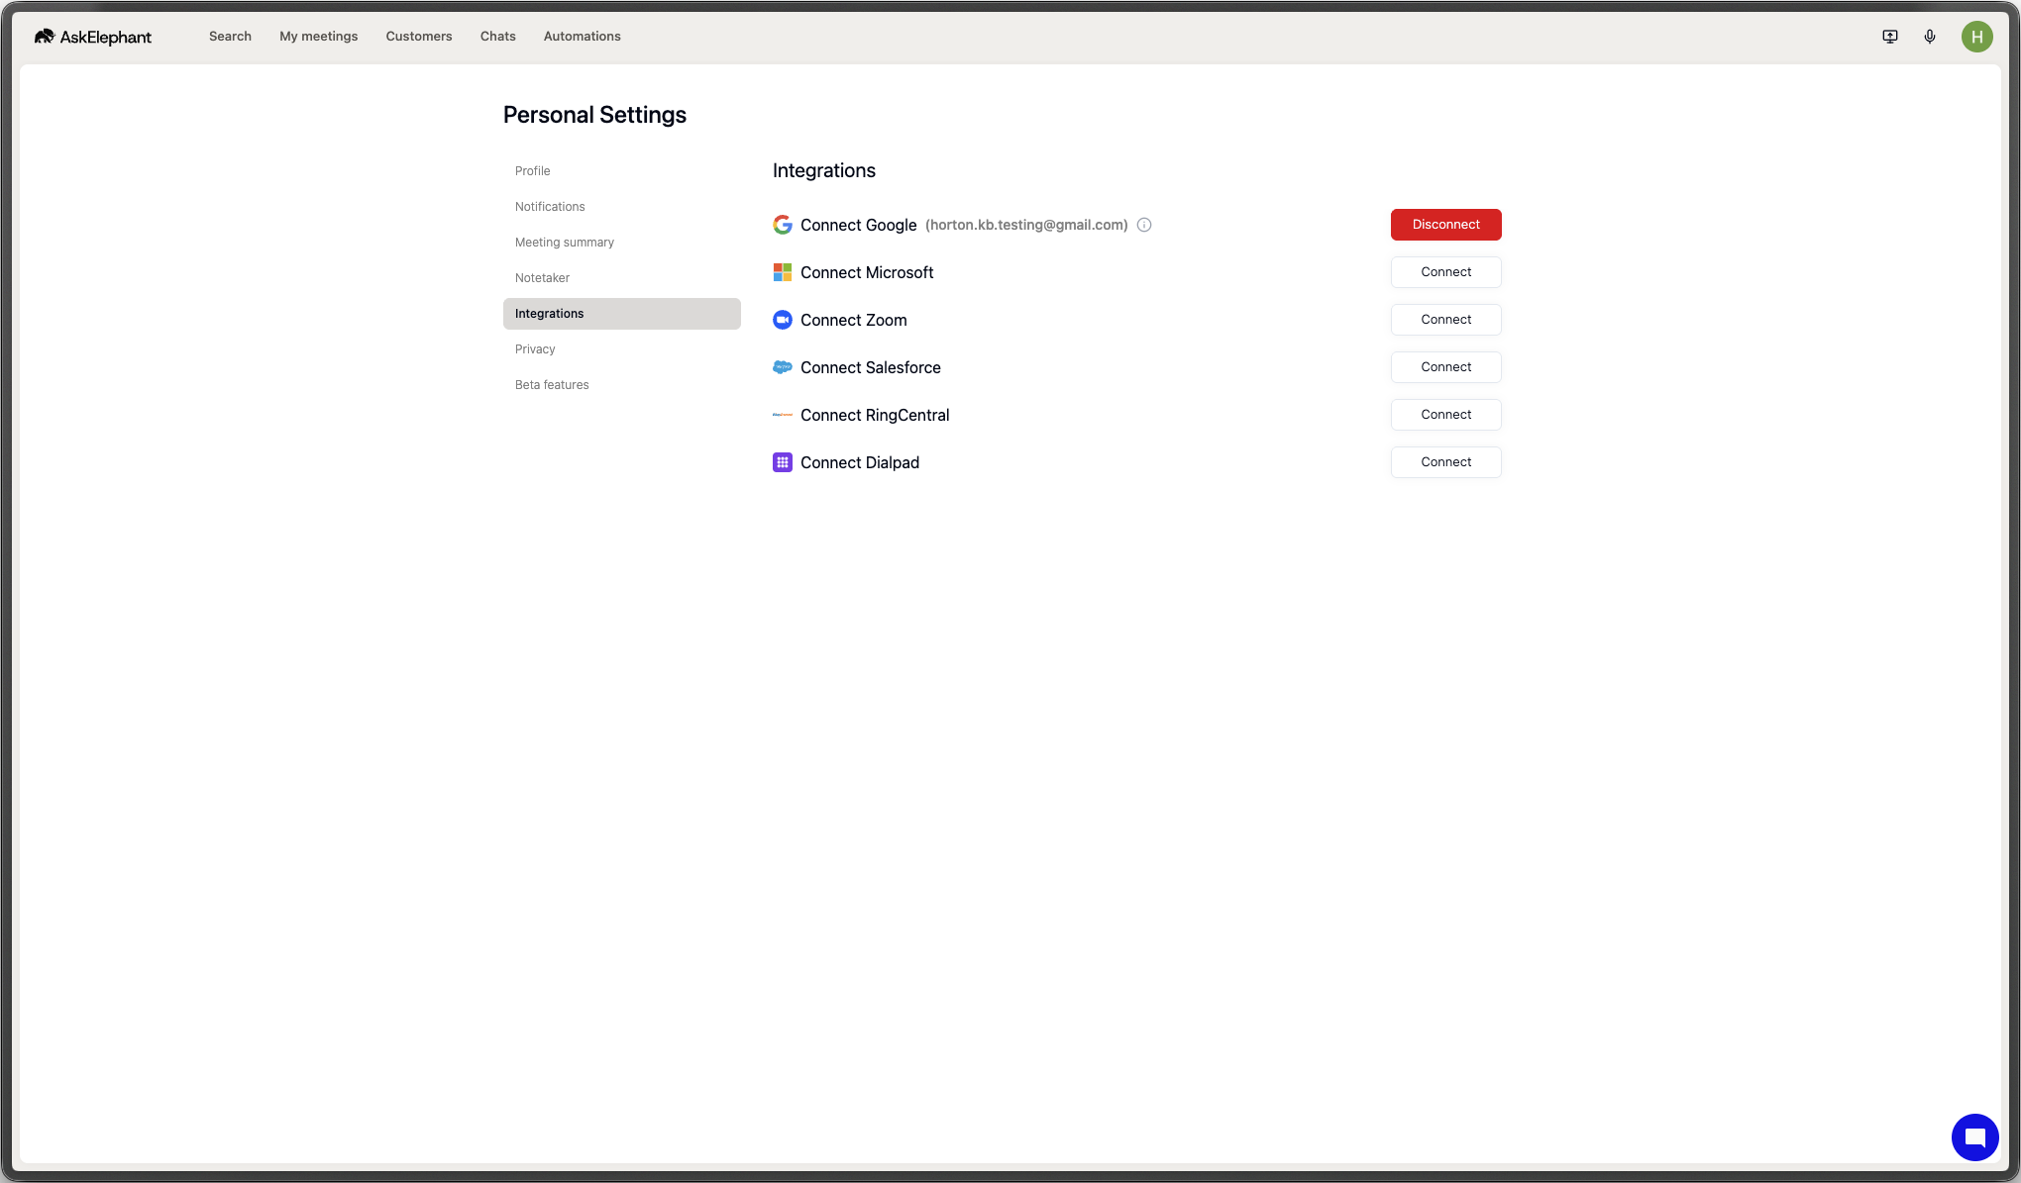
Task: Click the Connect Google label
Action: [859, 225]
